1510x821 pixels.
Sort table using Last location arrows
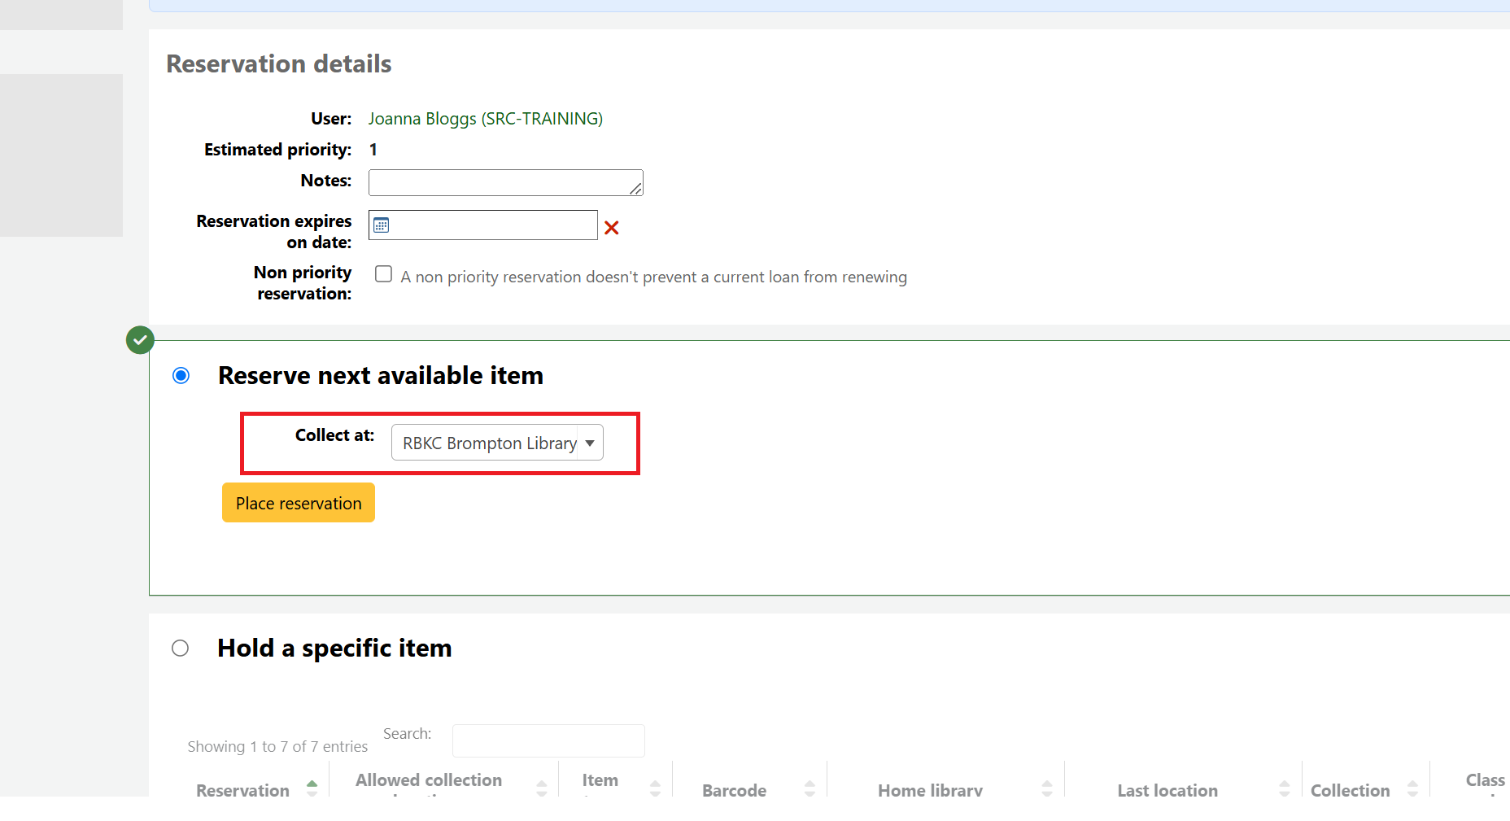[x=1284, y=788]
